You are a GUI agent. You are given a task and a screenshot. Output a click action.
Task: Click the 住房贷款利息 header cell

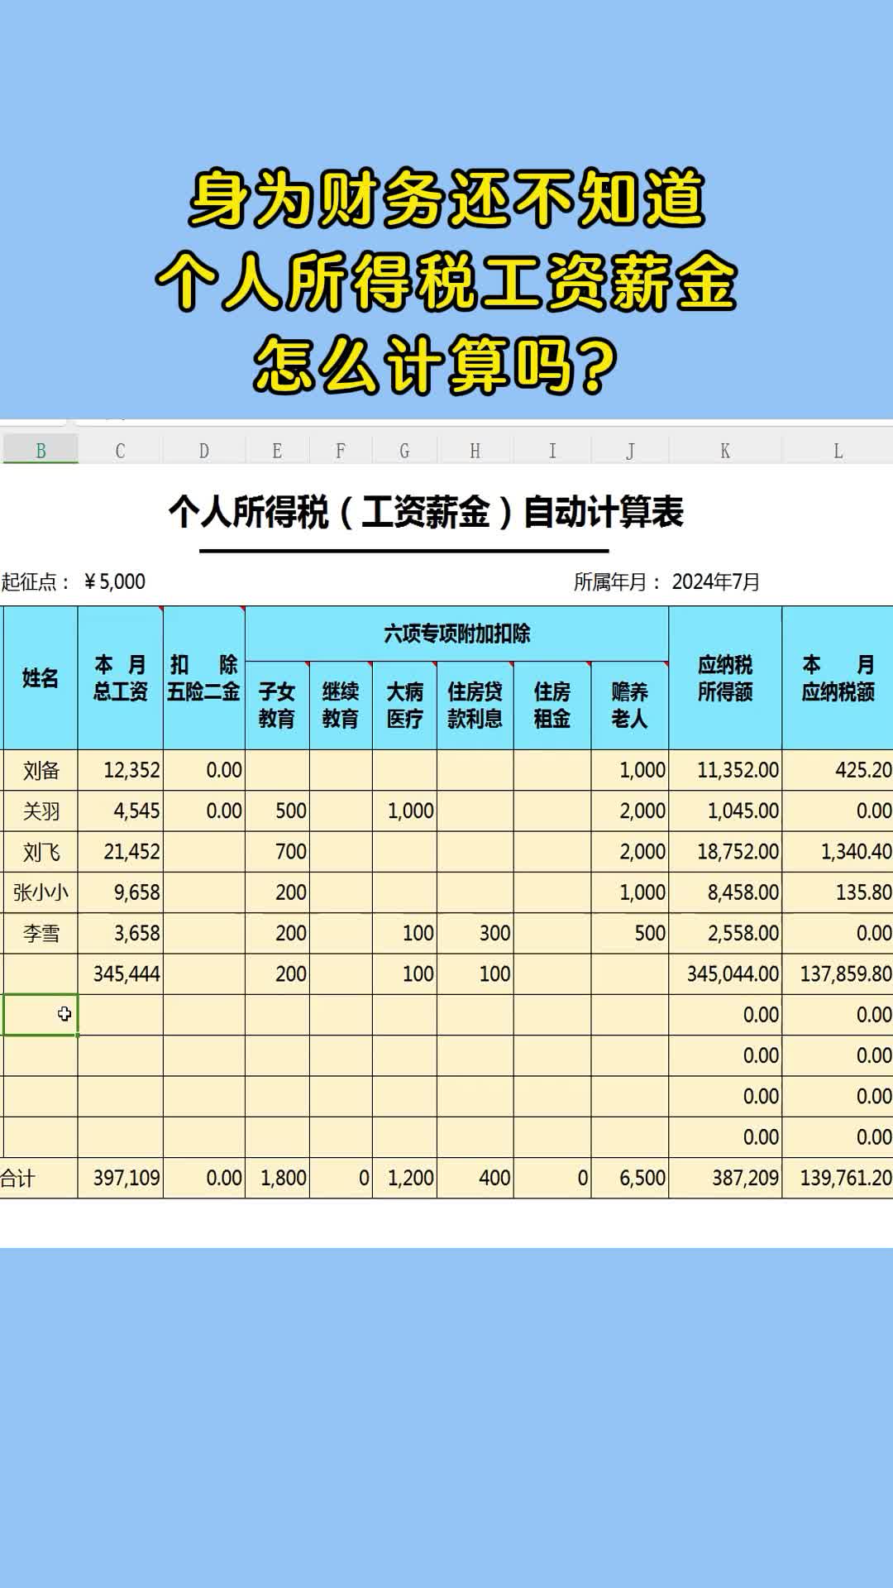(475, 706)
